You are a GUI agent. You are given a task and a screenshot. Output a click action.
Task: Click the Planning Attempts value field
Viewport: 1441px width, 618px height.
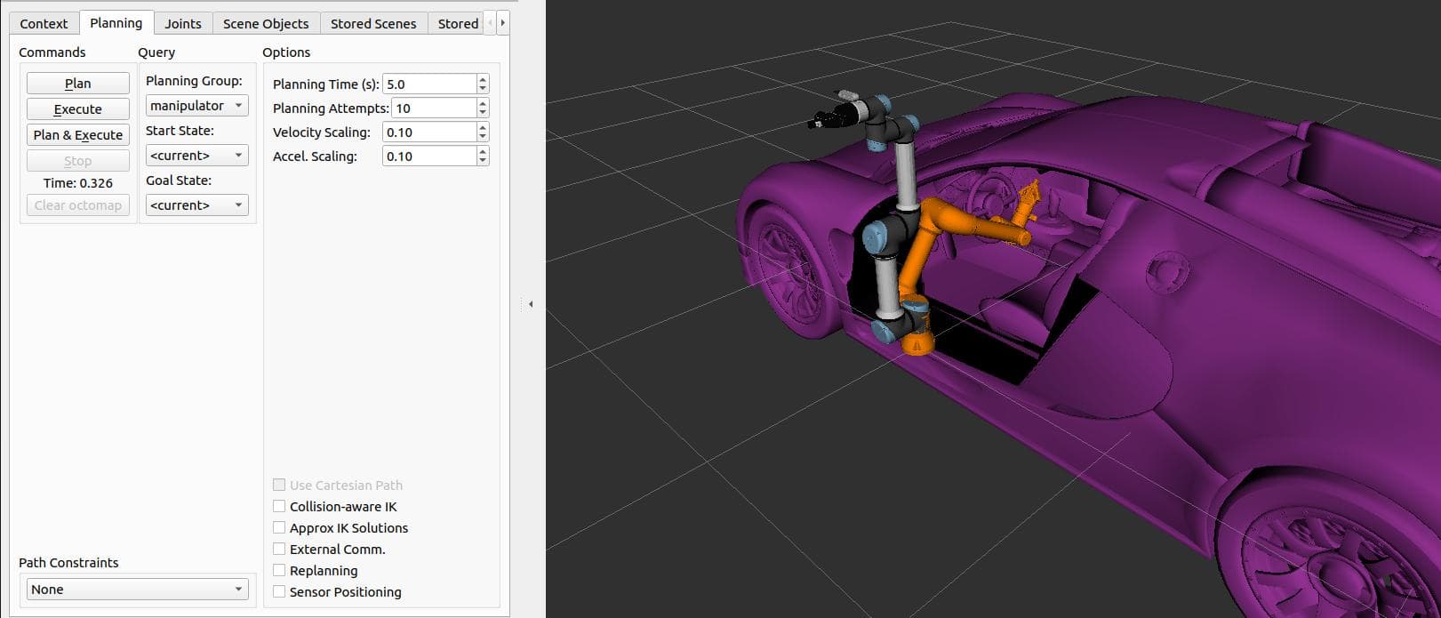click(x=435, y=108)
